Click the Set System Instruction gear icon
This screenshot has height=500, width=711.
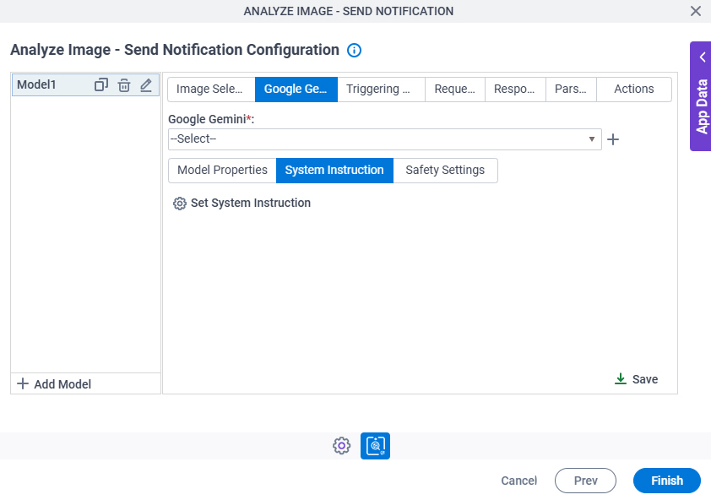[x=180, y=204]
